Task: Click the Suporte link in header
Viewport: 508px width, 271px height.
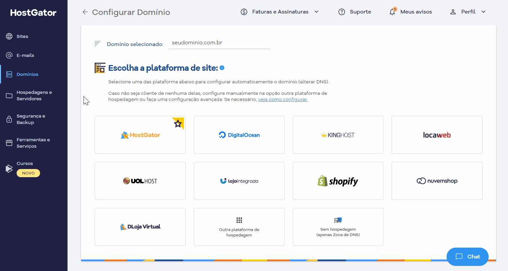Action: point(360,12)
